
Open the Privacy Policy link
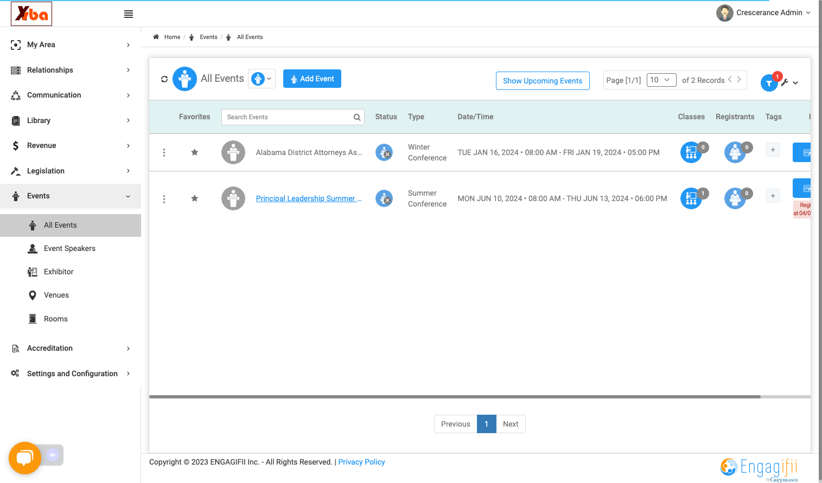[361, 462]
